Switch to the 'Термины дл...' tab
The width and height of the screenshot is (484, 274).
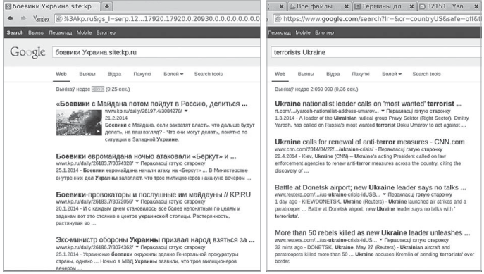(x=384, y=6)
